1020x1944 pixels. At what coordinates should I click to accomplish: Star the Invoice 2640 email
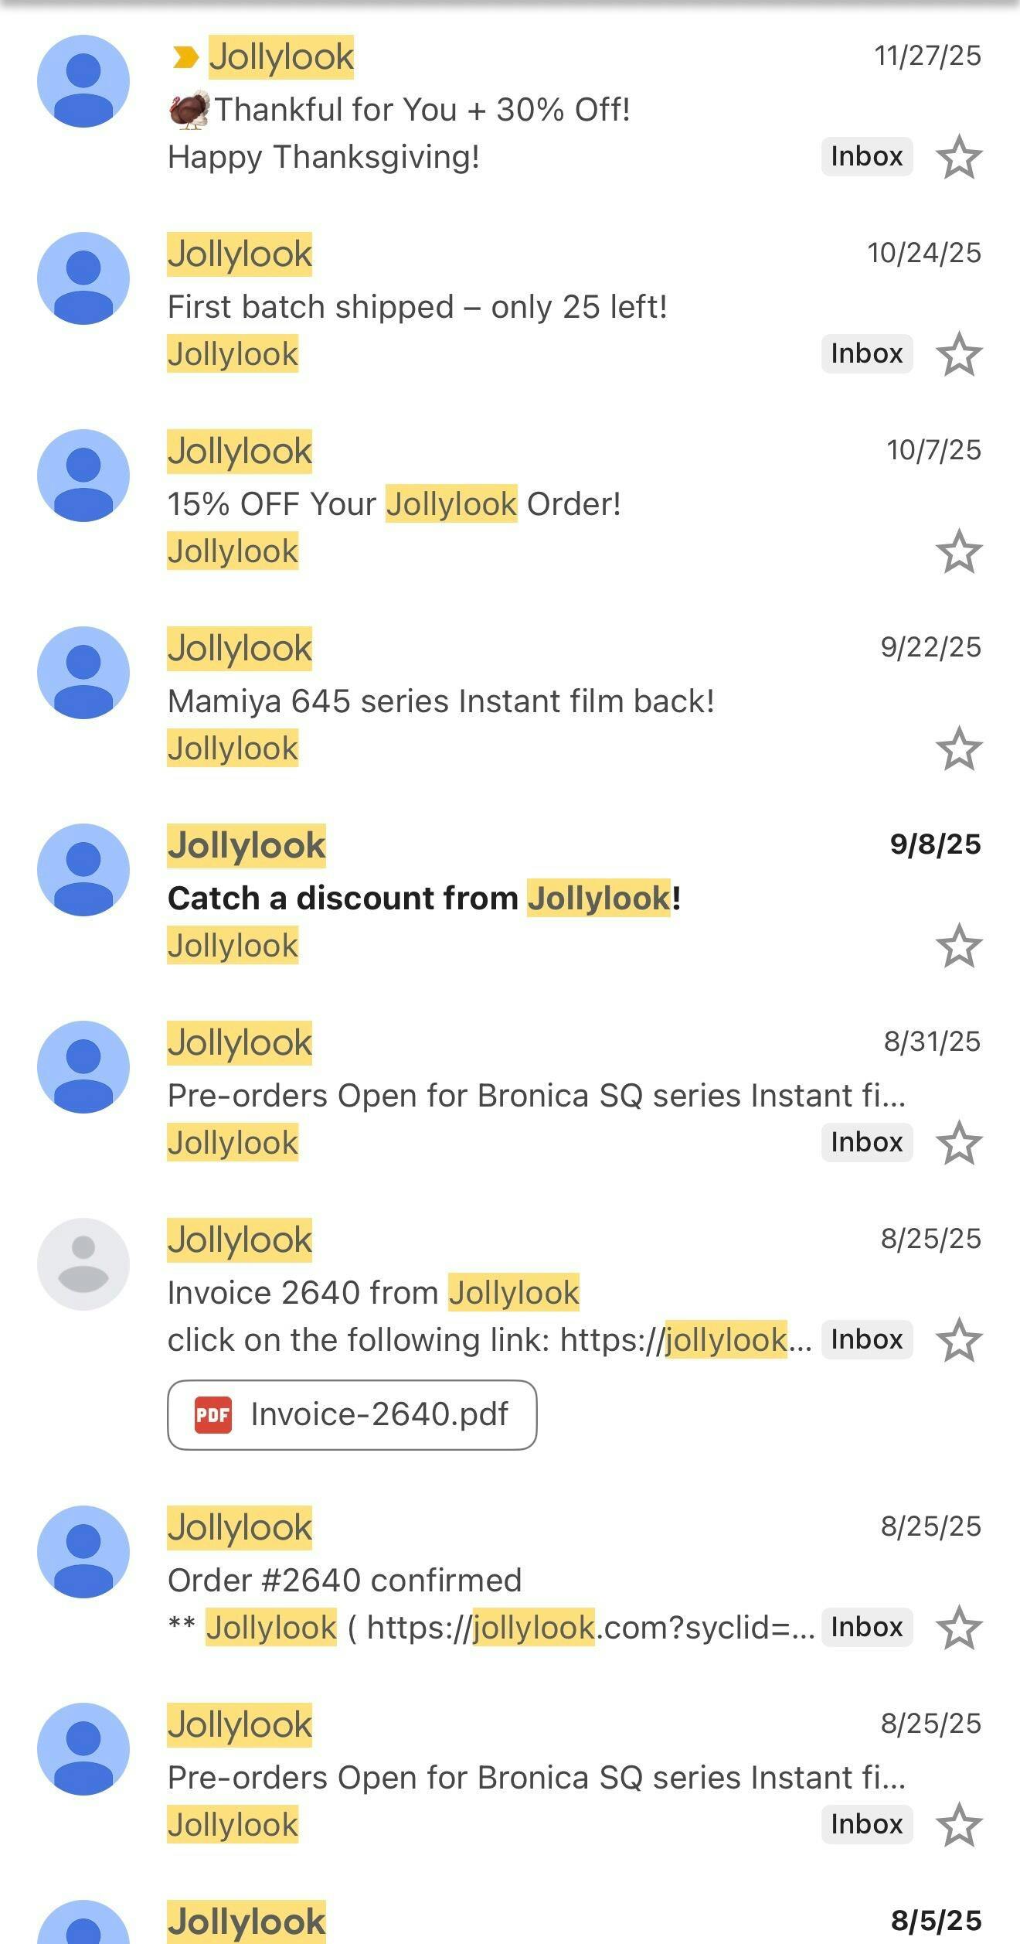coord(959,1340)
